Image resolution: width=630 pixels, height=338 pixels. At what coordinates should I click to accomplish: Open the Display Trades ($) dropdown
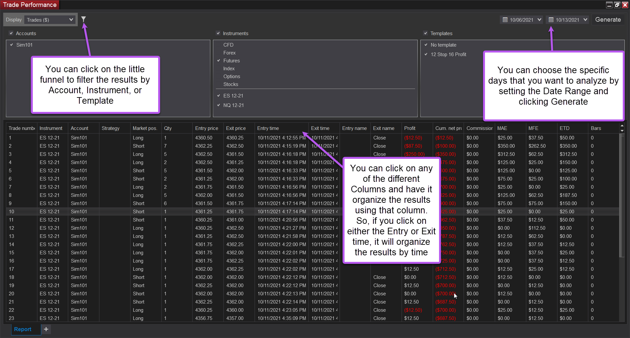pos(50,20)
